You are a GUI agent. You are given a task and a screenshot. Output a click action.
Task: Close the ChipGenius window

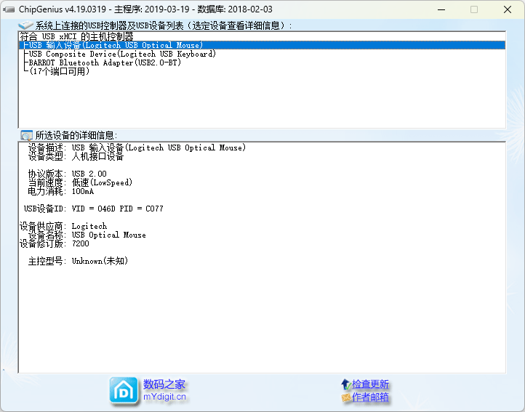click(508, 9)
